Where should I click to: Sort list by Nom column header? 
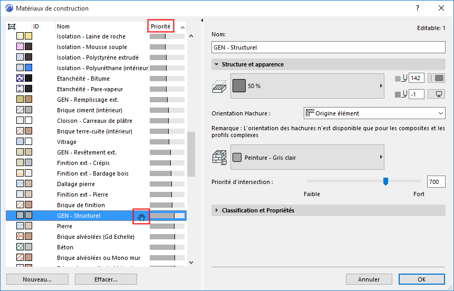point(63,26)
